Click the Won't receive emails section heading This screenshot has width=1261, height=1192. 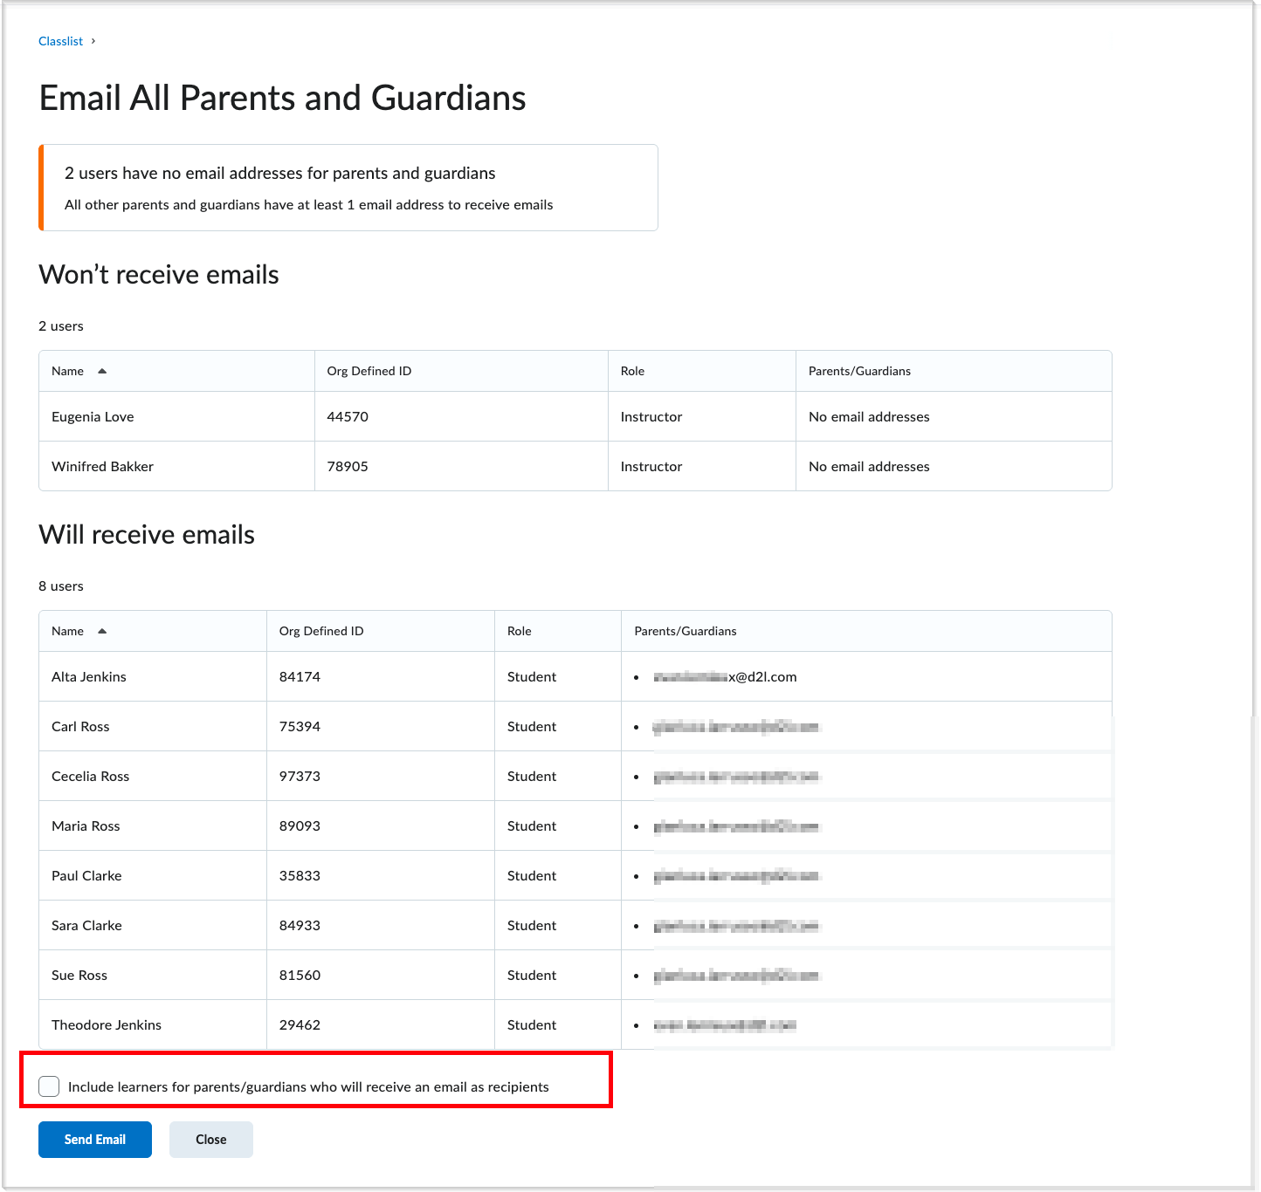click(x=158, y=274)
